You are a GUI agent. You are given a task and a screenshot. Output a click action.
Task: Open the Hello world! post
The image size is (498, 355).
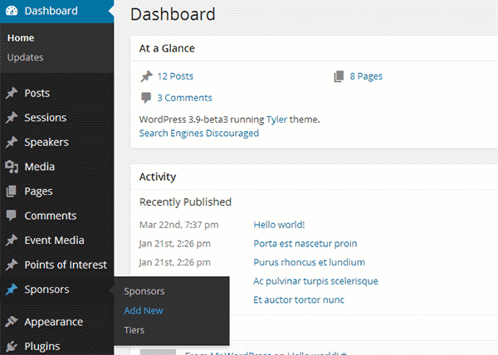click(x=279, y=225)
